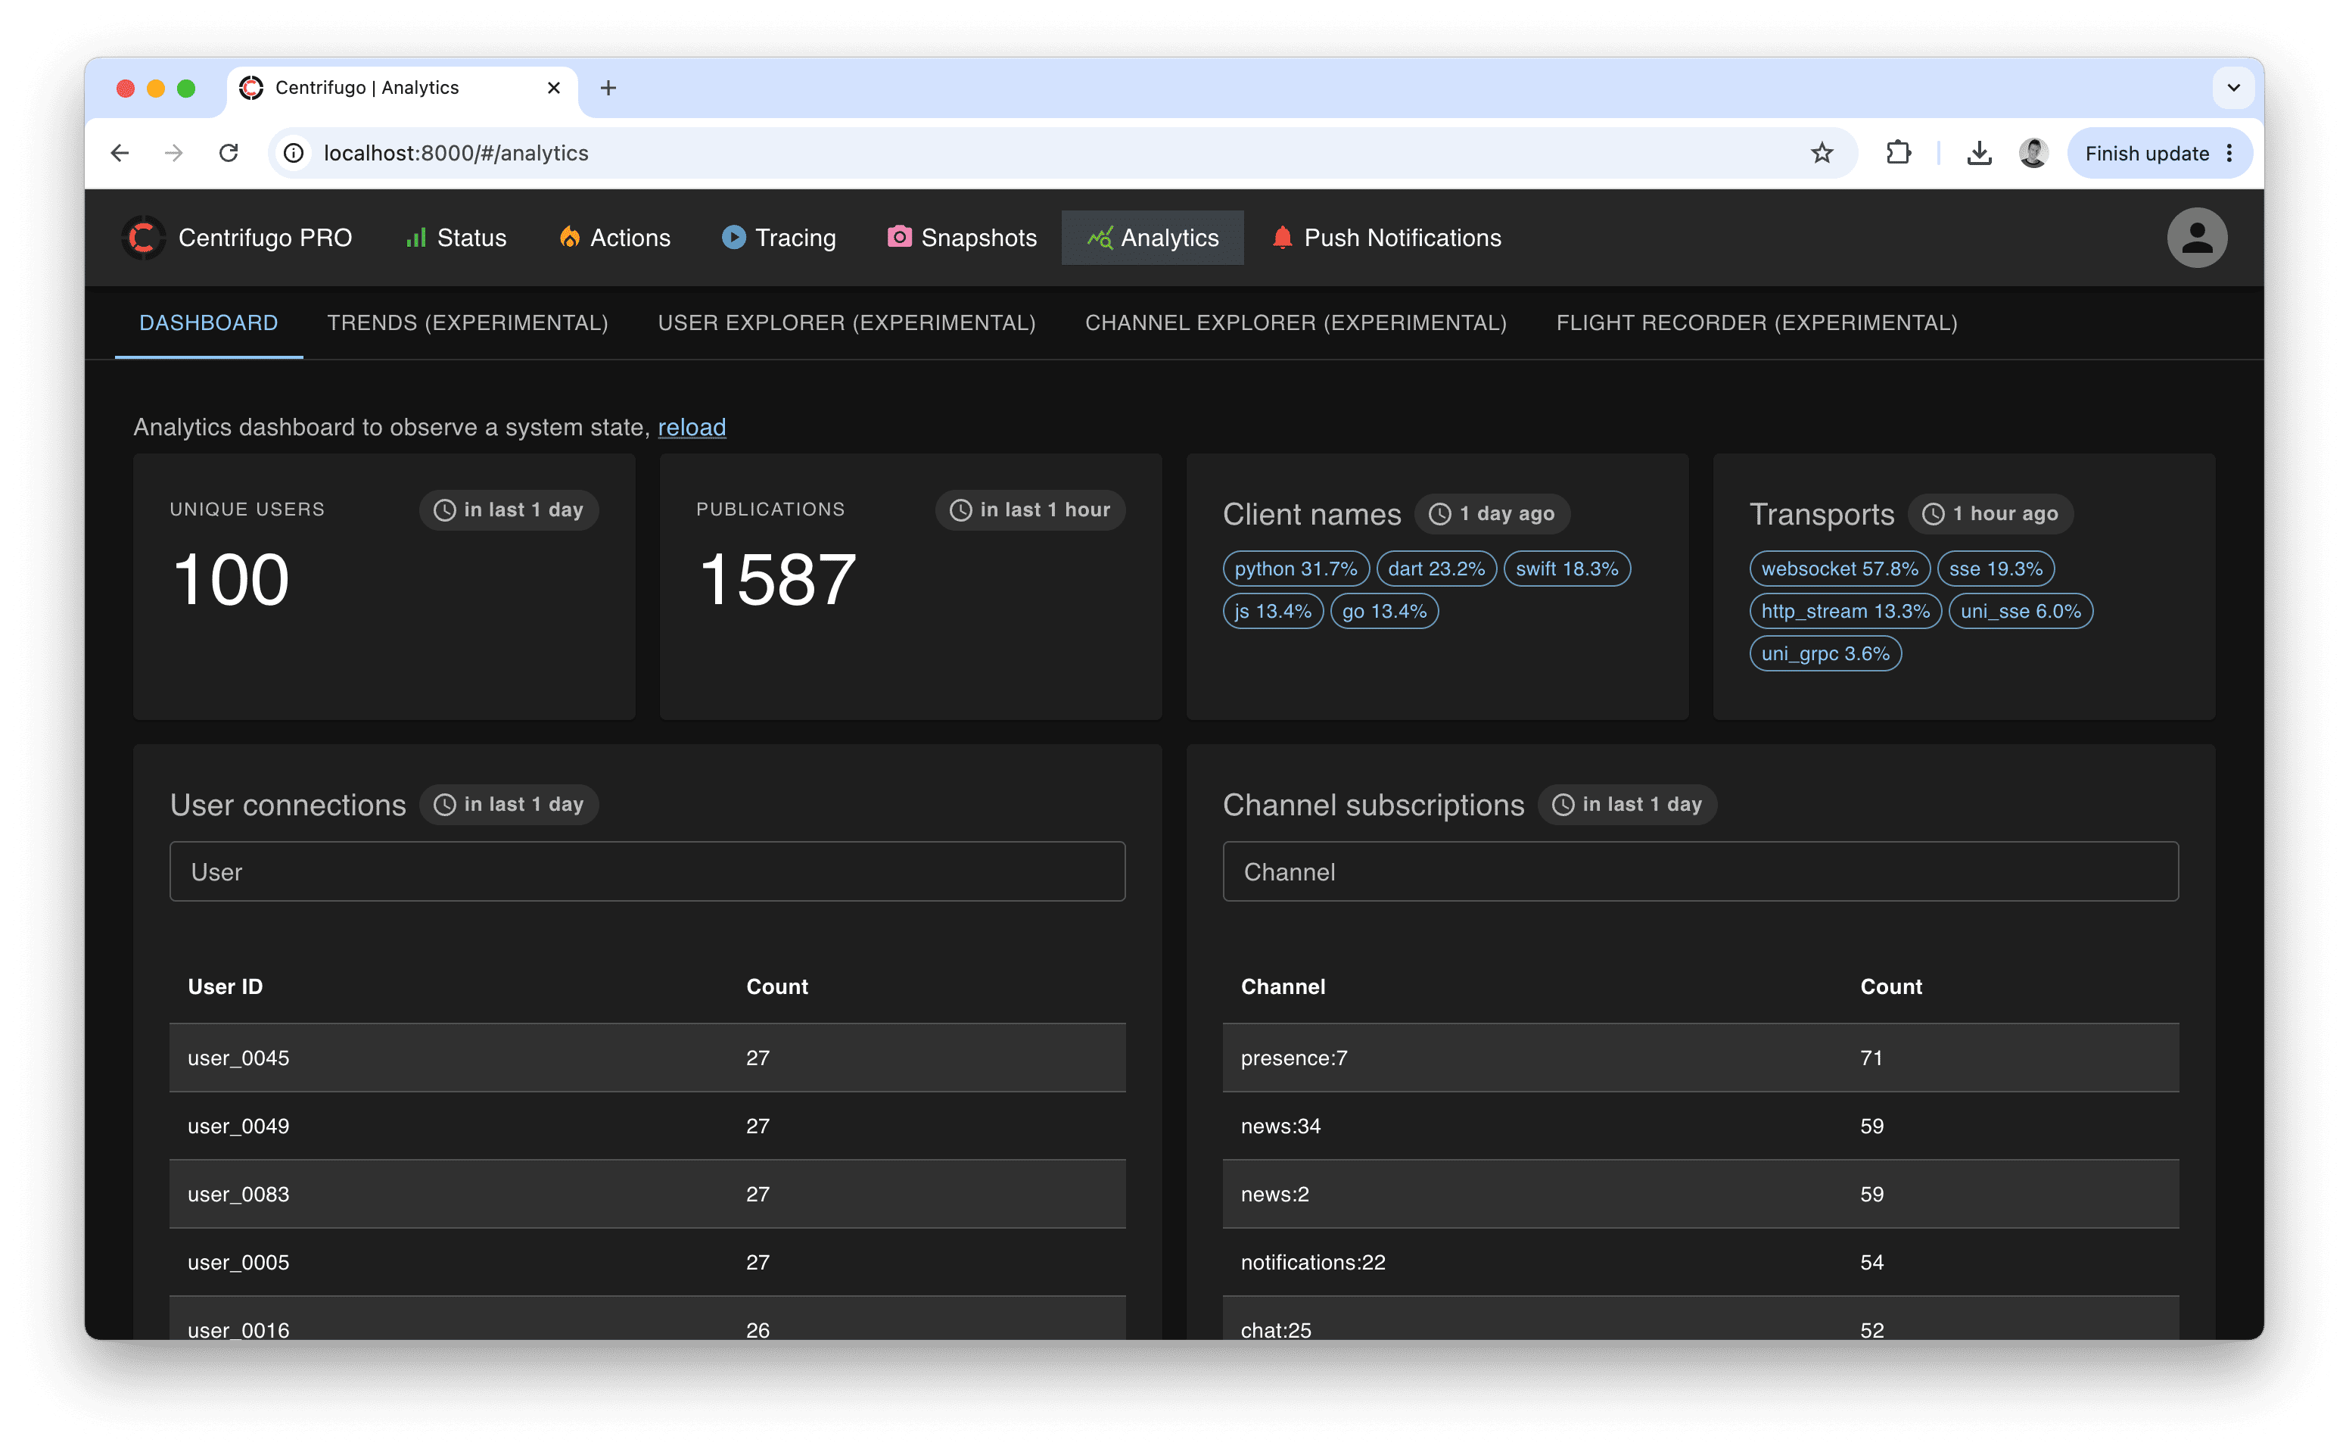Click the python 31.7% chip
The width and height of the screenshot is (2349, 1452).
(1295, 569)
